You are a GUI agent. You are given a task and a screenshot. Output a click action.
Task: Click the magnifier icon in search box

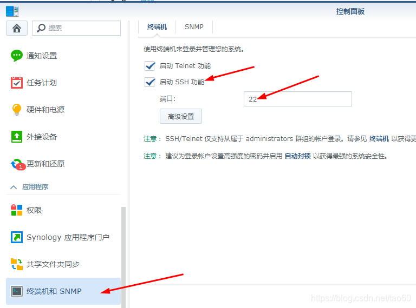(x=41, y=28)
